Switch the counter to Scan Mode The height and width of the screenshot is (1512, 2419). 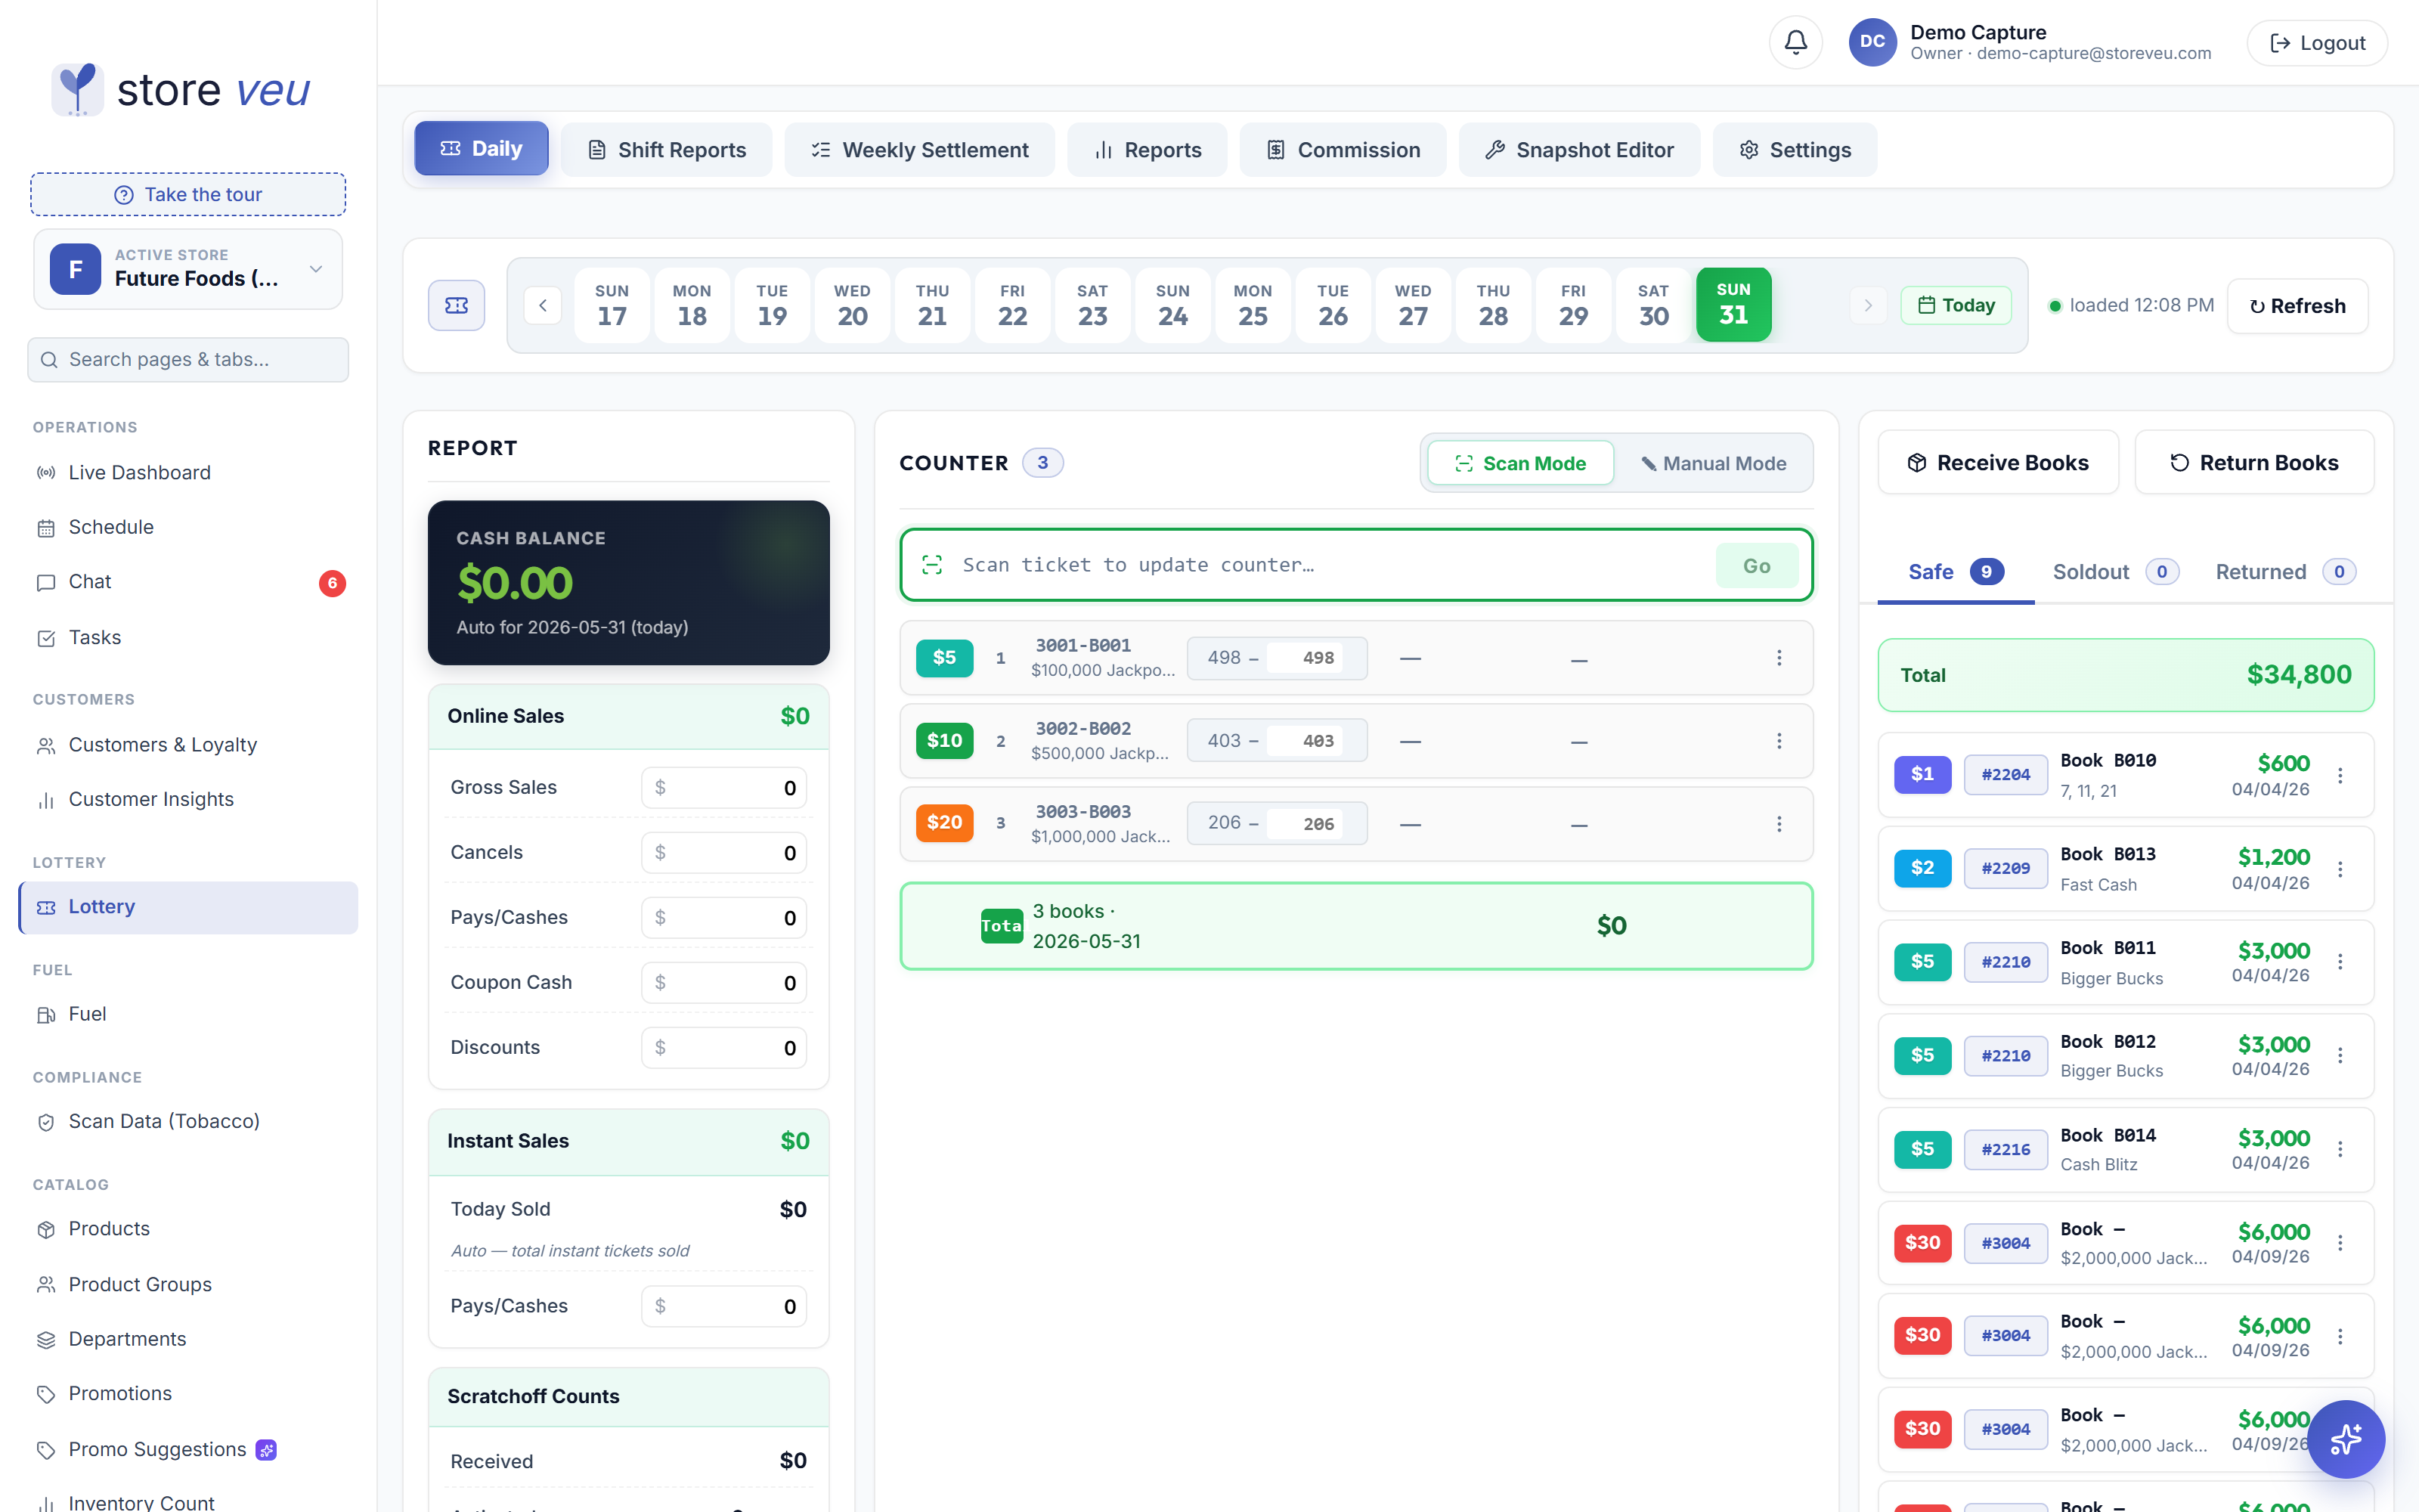1520,463
